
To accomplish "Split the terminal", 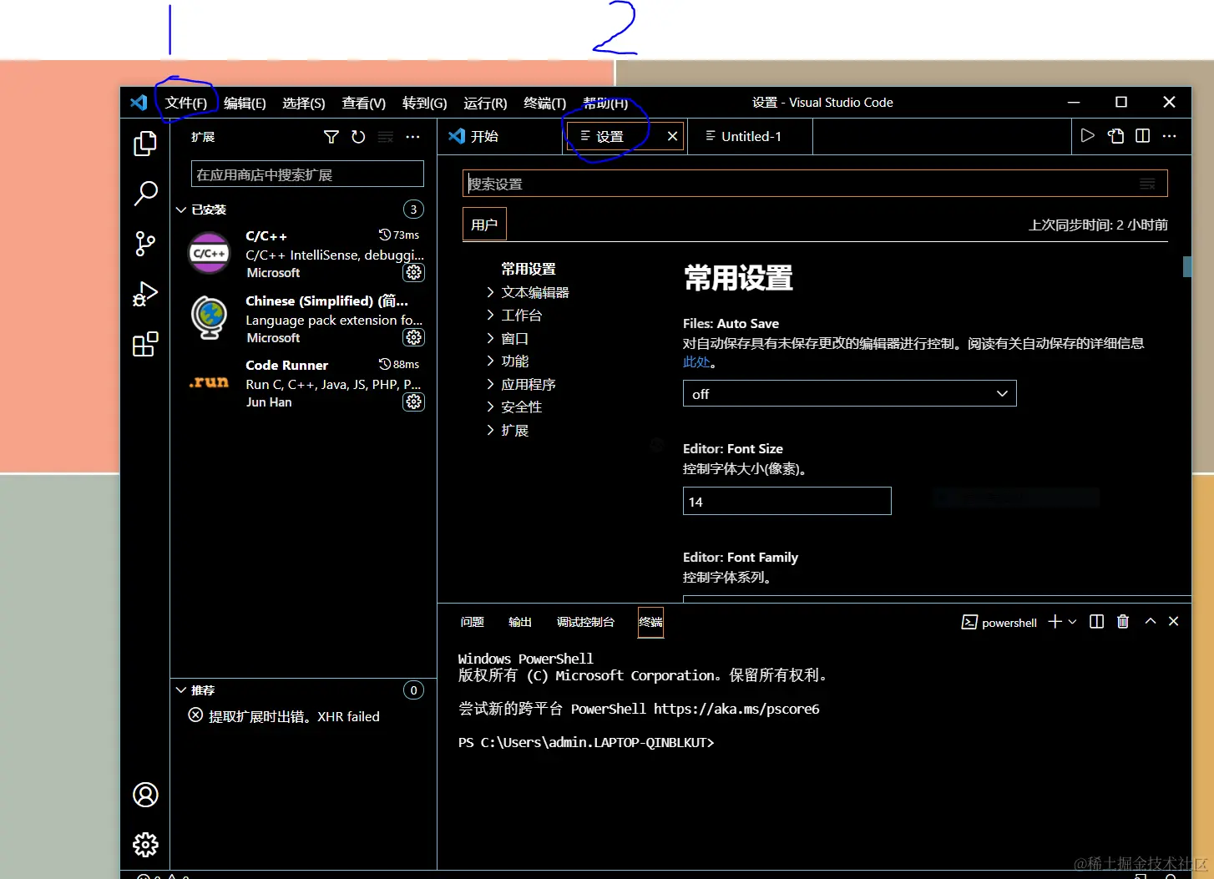I will click(1097, 622).
